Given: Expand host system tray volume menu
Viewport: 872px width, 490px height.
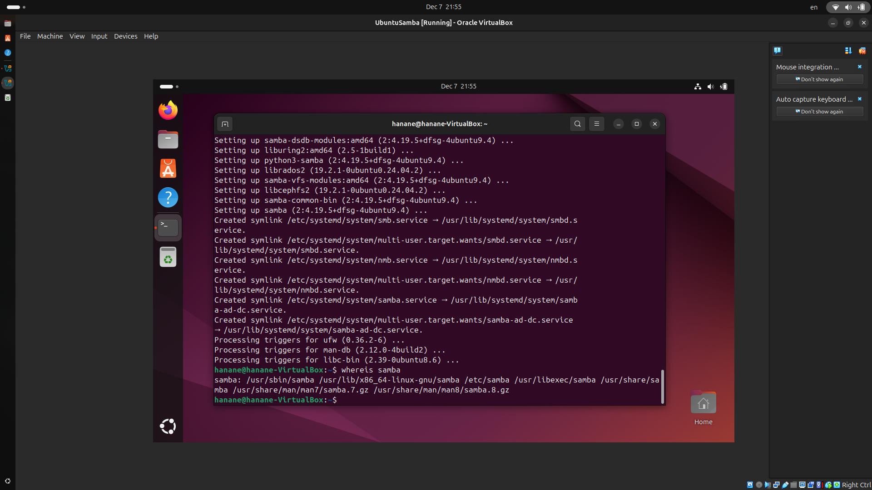Looking at the screenshot, I should click(x=848, y=7).
